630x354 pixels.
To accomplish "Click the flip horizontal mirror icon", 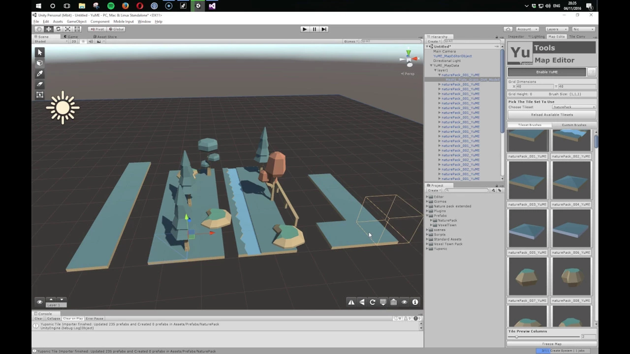I will coord(351,302).
